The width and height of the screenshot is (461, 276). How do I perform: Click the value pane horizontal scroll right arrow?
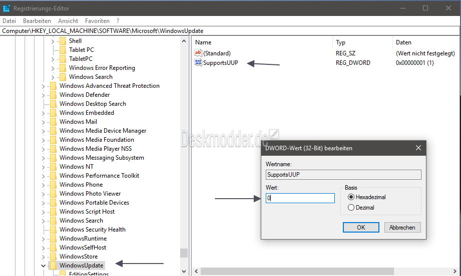pos(455,272)
